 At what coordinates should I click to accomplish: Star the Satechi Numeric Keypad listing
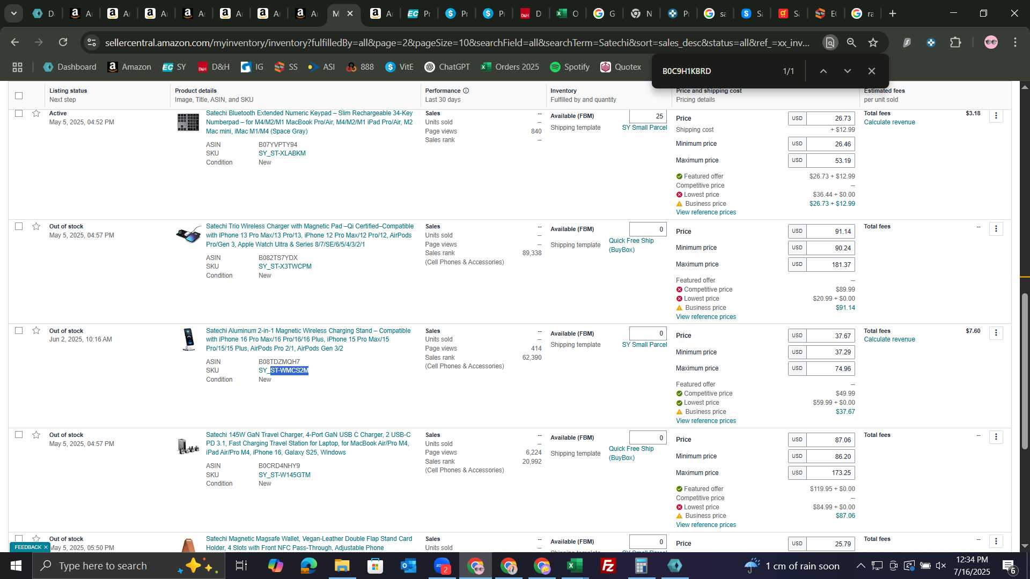(36, 113)
